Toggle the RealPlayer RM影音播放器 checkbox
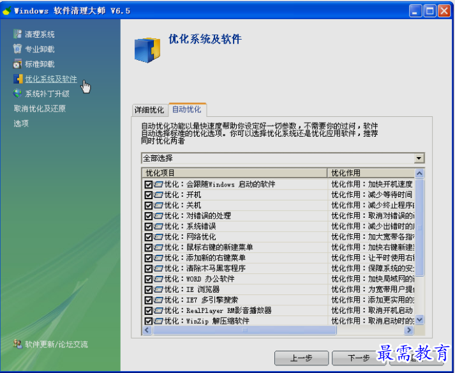The image size is (455, 373). [x=148, y=310]
